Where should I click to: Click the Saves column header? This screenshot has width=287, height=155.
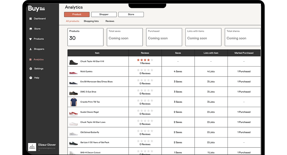coord(178,53)
